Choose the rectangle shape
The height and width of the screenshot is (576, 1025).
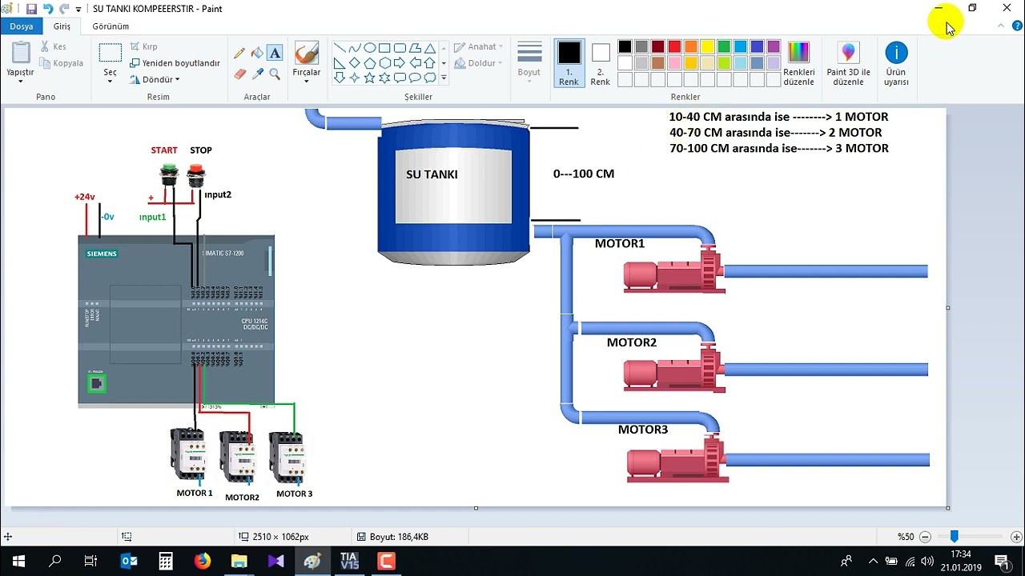[384, 48]
